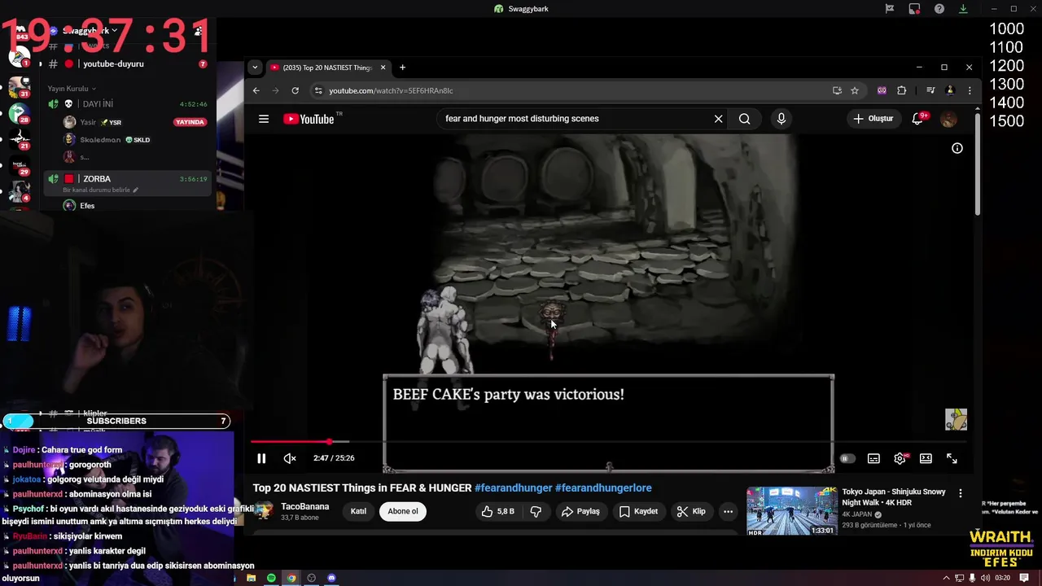Screen dimensions: 1042x586
Task: Open Tokyo Japan Shinjuku thumbnail
Action: point(792,511)
